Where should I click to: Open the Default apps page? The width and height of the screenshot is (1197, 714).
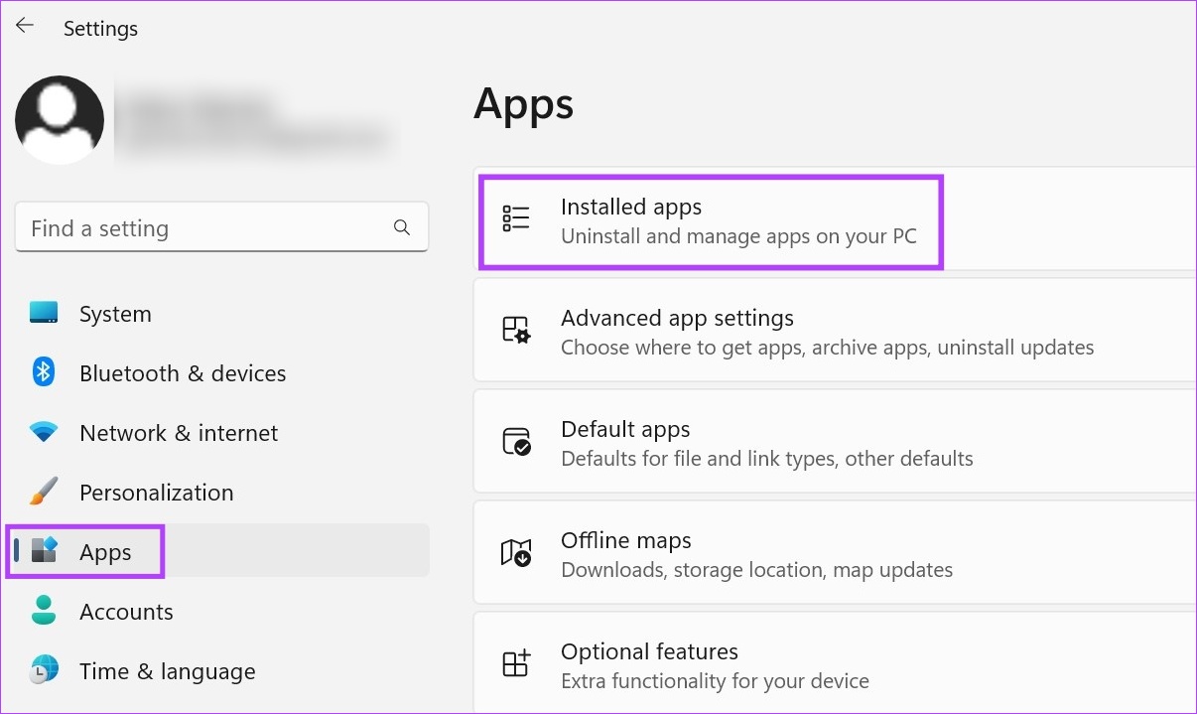click(710, 441)
